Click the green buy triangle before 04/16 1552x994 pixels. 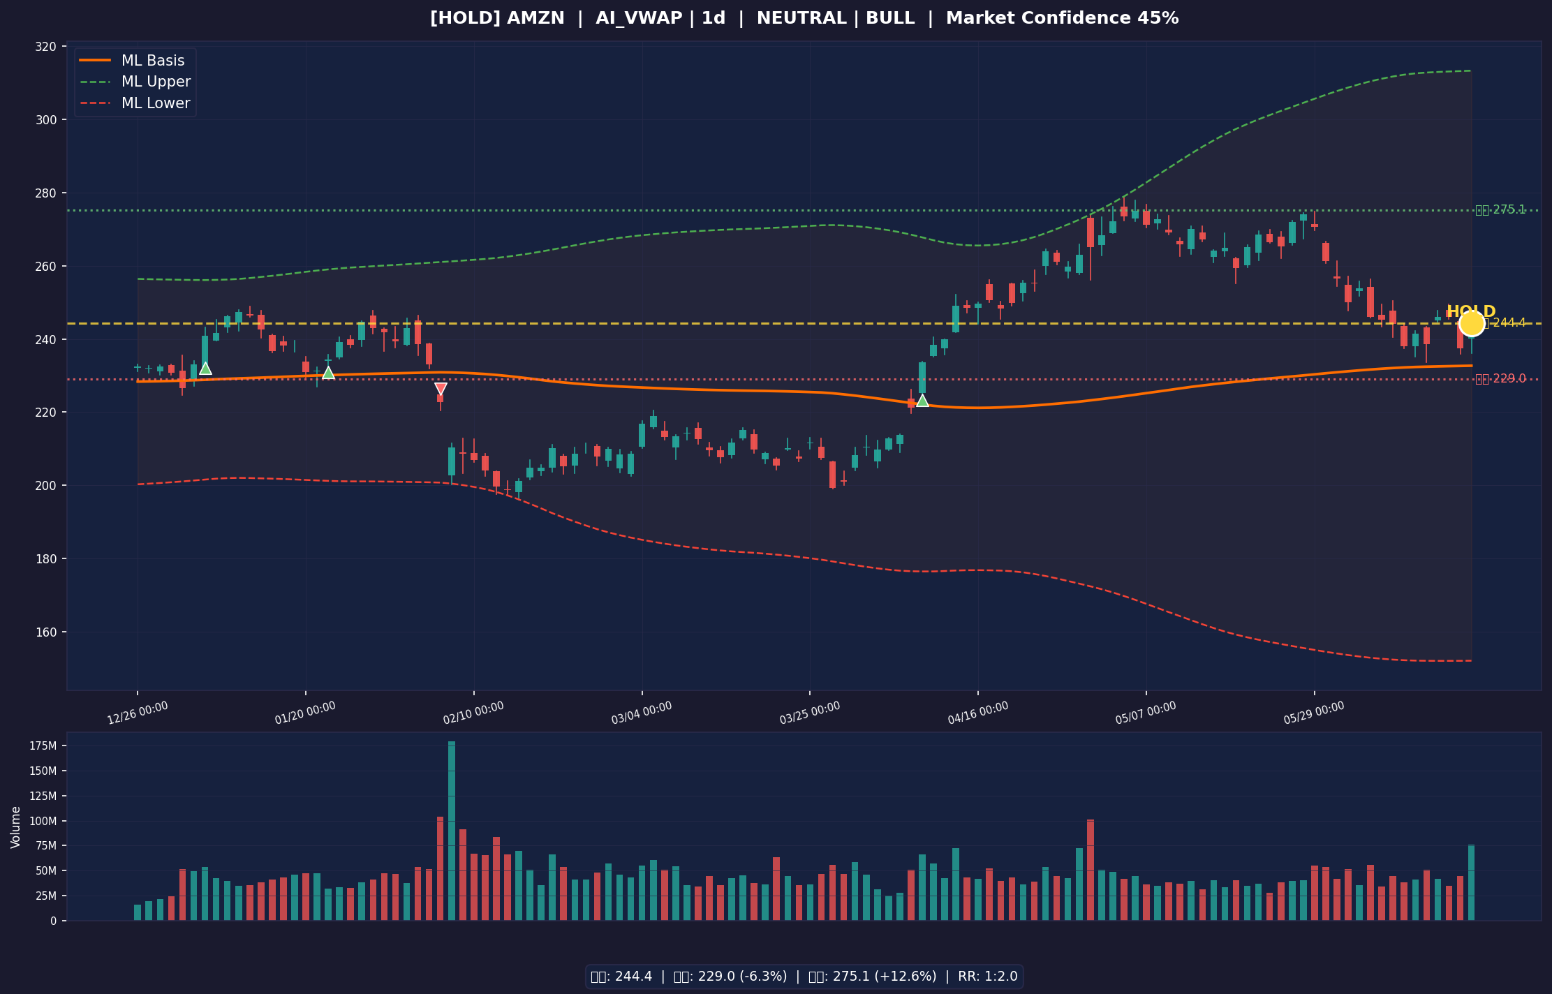(x=922, y=400)
